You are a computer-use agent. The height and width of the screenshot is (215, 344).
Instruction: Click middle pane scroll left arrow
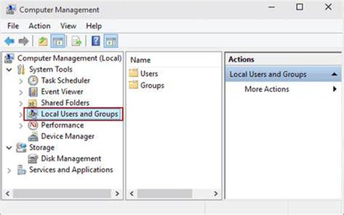coord(132,194)
